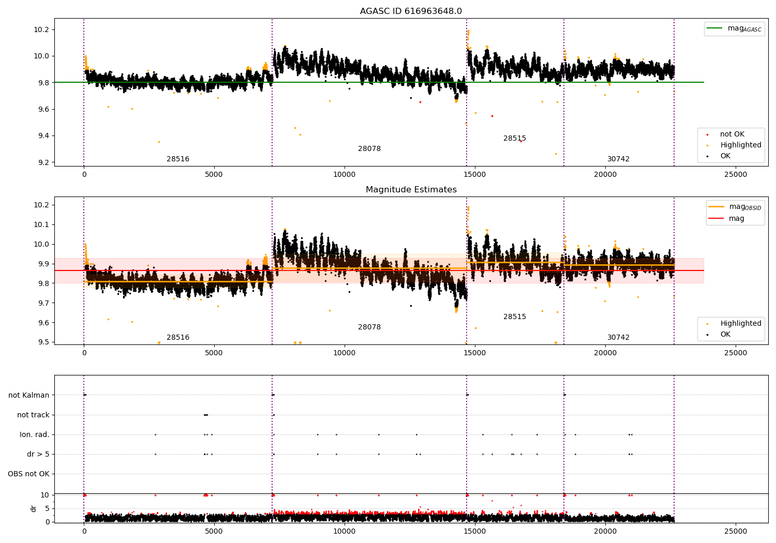Select obsid label 28516 in AGASC ID plot
776x543 pixels.
178,159
